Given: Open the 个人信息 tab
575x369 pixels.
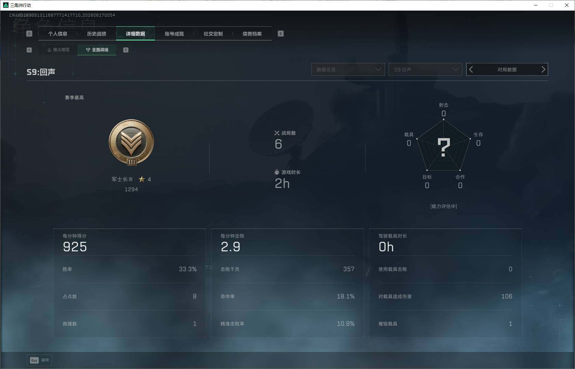Looking at the screenshot, I should [x=58, y=34].
